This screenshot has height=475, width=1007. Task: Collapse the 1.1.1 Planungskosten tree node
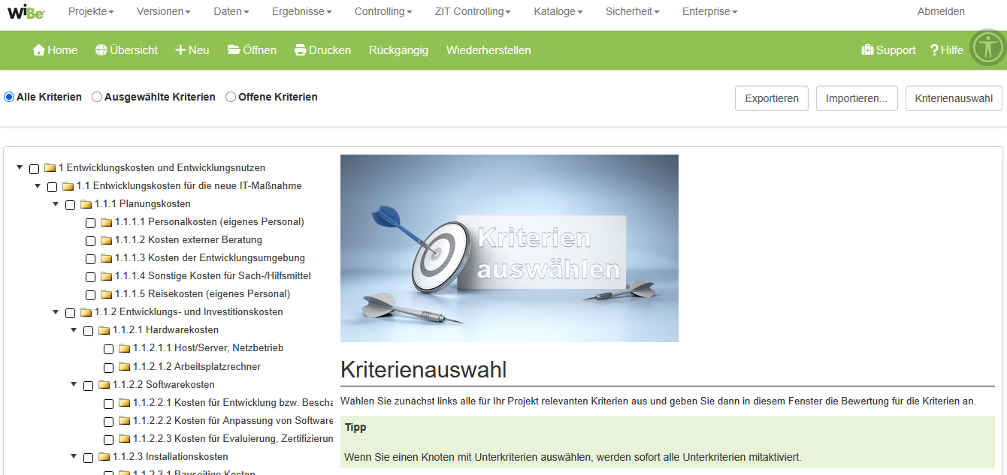tap(56, 204)
